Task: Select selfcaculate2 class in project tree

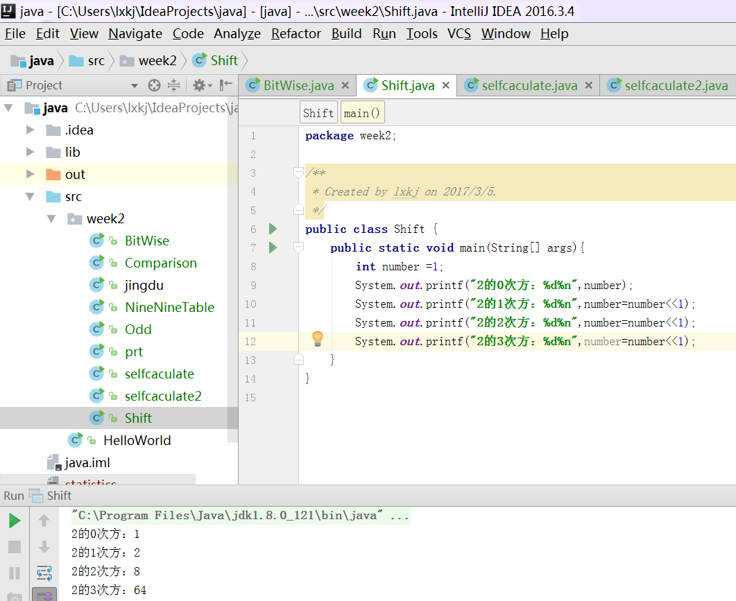Action: click(x=163, y=396)
